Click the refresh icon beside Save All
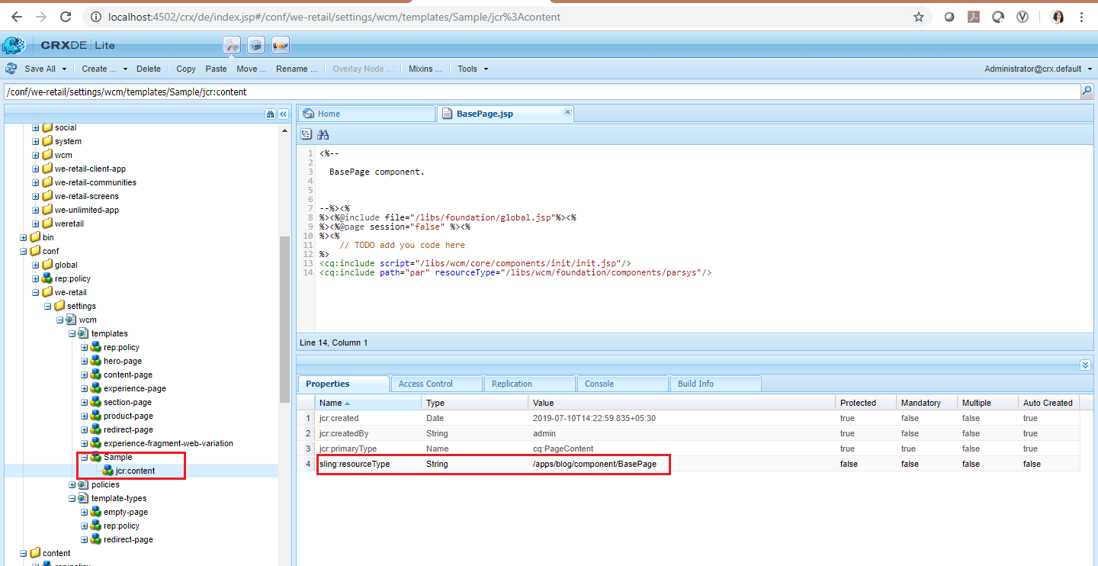This screenshot has width=1098, height=566. [11, 69]
